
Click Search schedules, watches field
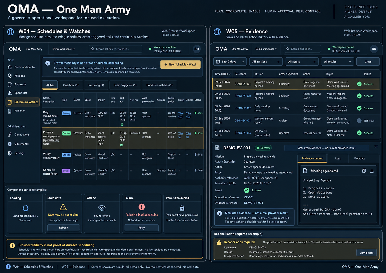(x=115, y=49)
